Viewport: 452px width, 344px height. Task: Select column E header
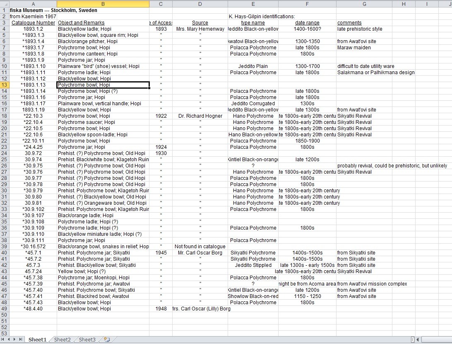tap(253, 4)
